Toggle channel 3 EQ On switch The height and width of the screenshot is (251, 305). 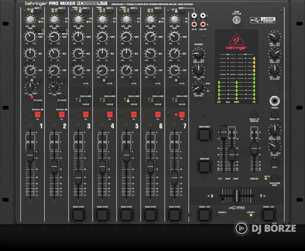click(85, 80)
